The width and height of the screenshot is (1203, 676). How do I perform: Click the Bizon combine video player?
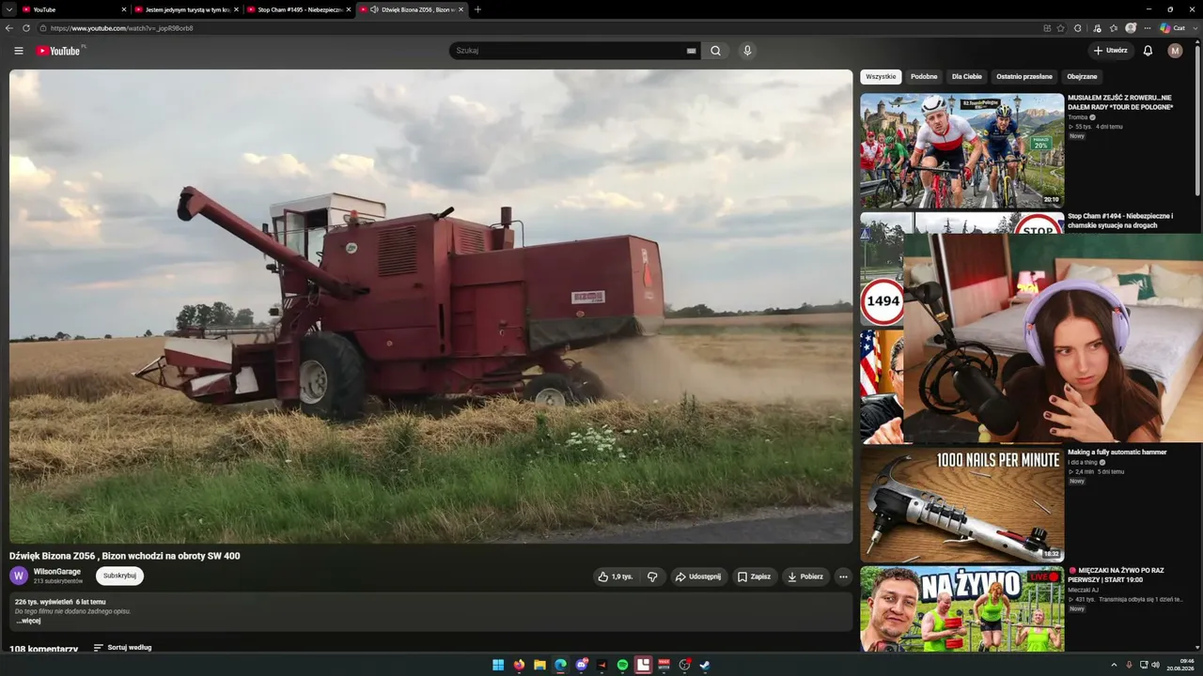coord(430,306)
